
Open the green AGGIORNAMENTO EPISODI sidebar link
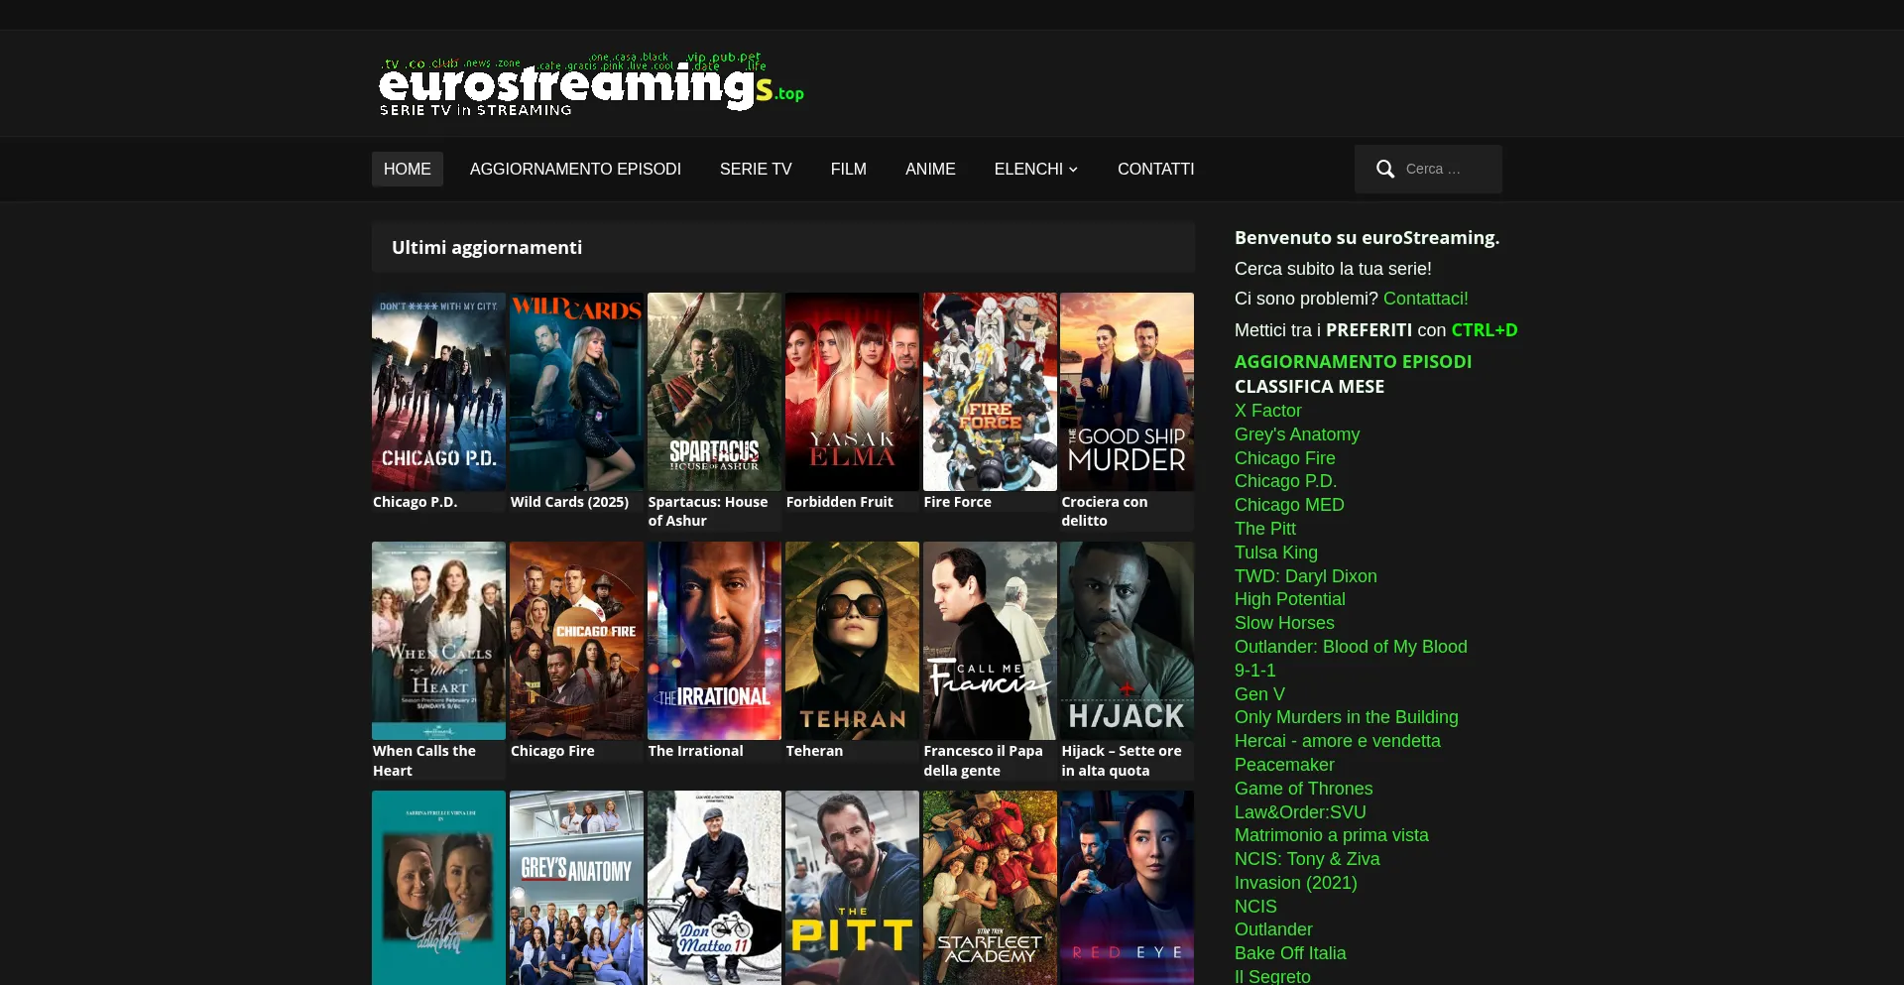click(x=1353, y=362)
